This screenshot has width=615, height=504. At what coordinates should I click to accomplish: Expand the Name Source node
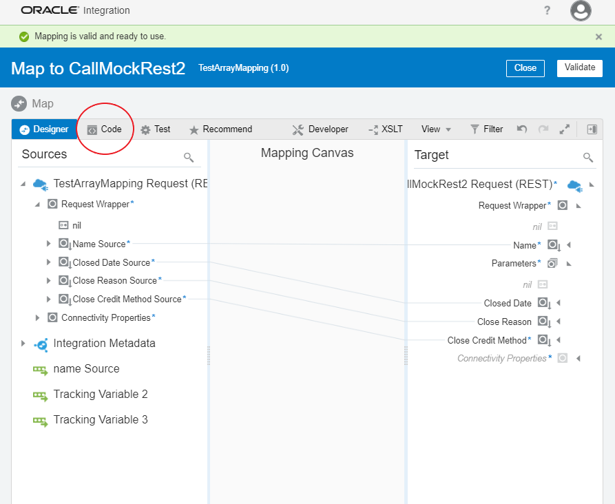tap(49, 244)
